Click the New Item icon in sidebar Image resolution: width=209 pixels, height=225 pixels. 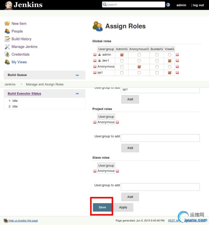point(7,23)
